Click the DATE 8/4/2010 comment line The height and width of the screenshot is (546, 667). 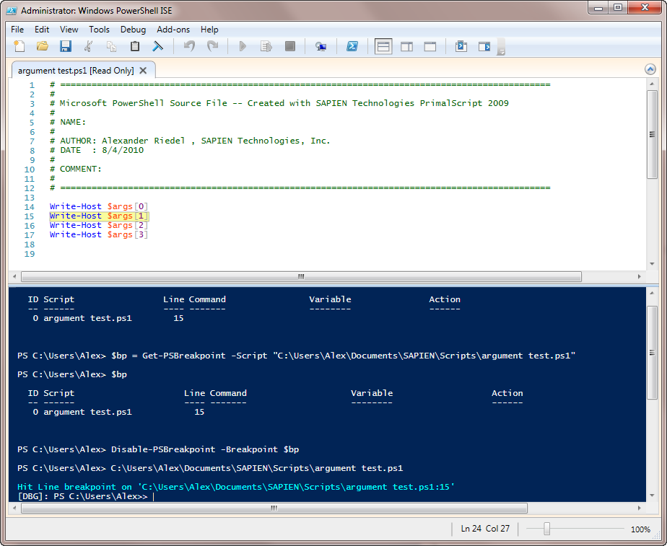97,150
